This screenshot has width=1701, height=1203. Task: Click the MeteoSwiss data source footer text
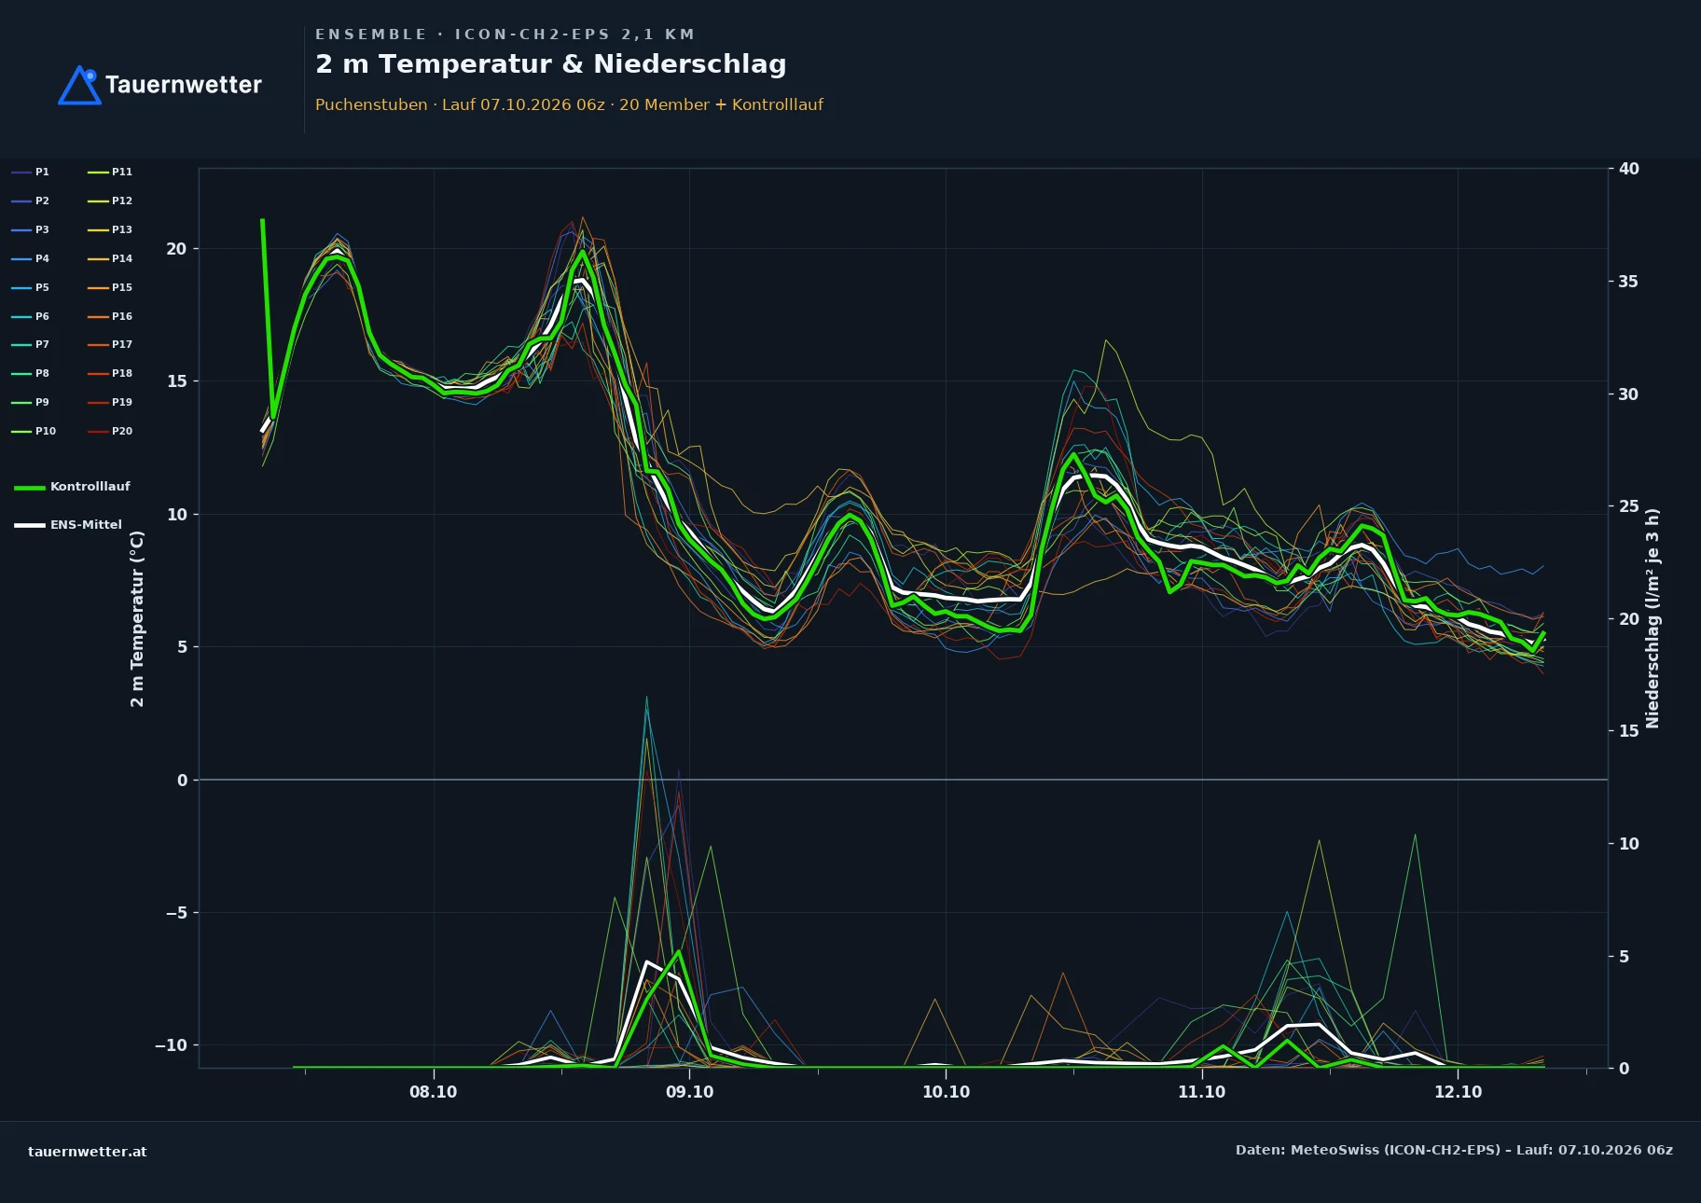click(x=1454, y=1150)
